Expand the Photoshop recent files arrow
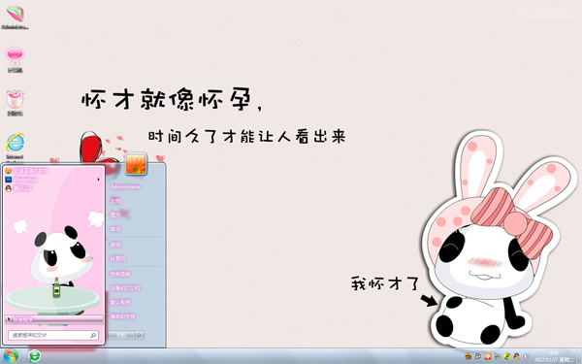This screenshot has height=364, width=582. tap(99, 180)
